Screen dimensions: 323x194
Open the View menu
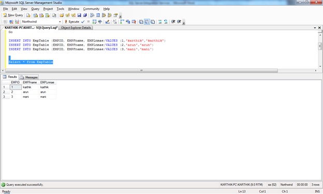24,9
